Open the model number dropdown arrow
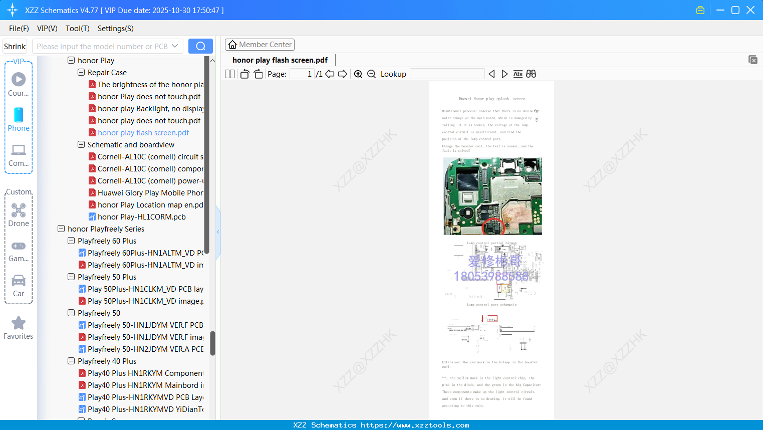Image resolution: width=763 pixels, height=430 pixels. [x=175, y=46]
